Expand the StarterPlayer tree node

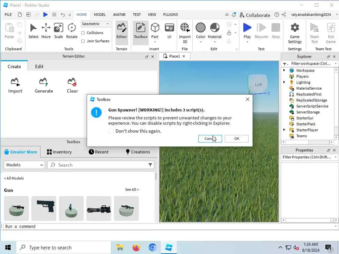[284, 130]
